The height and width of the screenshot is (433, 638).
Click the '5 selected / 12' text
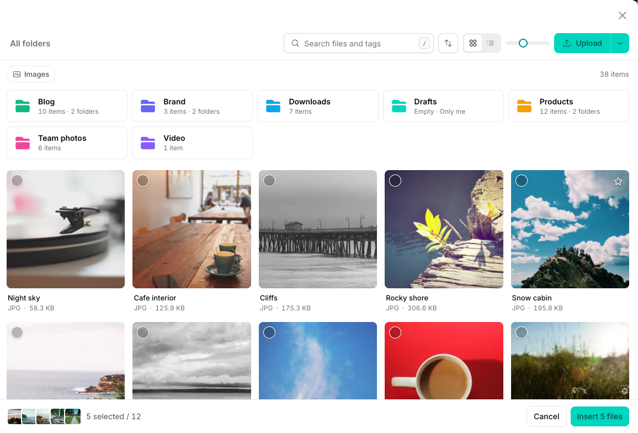[114, 416]
